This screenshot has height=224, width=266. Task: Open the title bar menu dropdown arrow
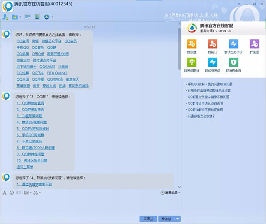click(239, 4)
